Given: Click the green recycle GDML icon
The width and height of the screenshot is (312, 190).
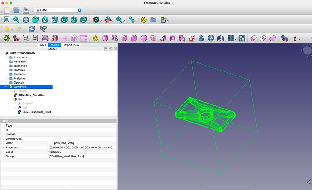Looking at the screenshot, I should pyautogui.click(x=7, y=38).
